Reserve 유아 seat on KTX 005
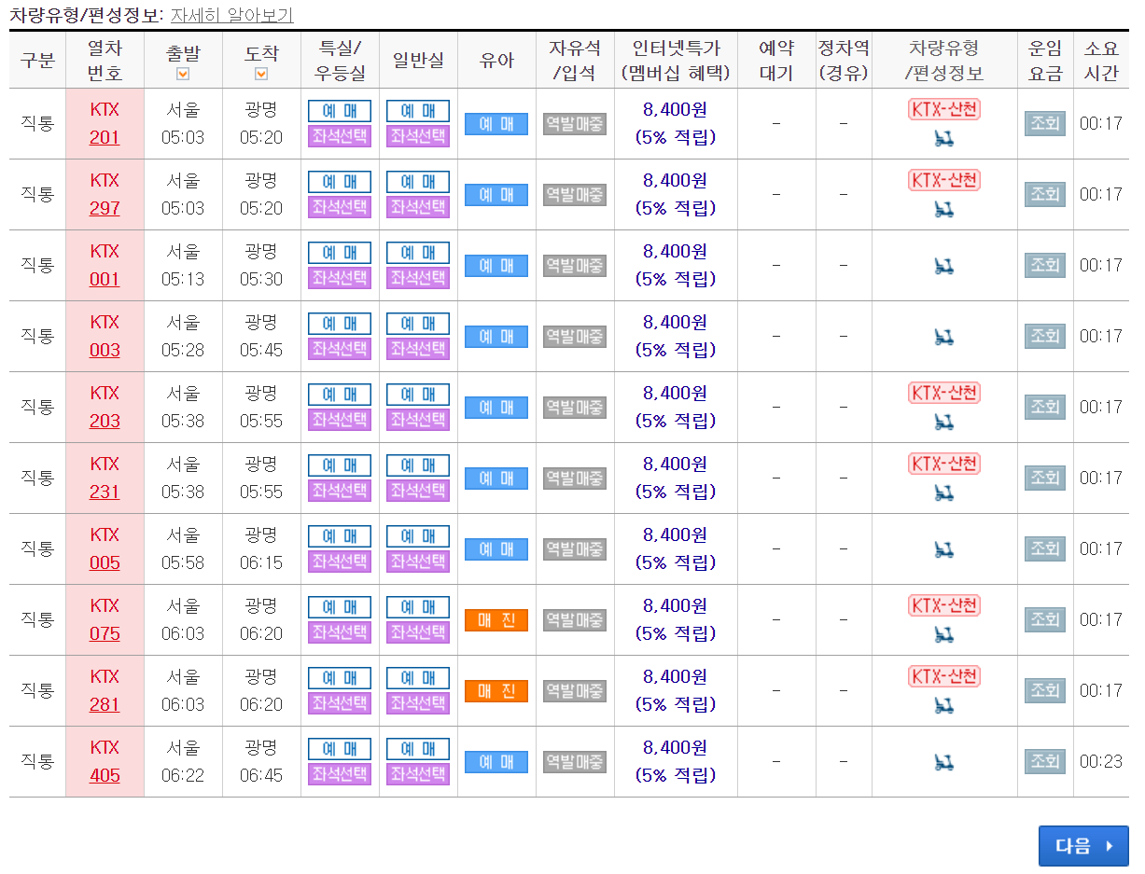The height and width of the screenshot is (874, 1145). (496, 549)
